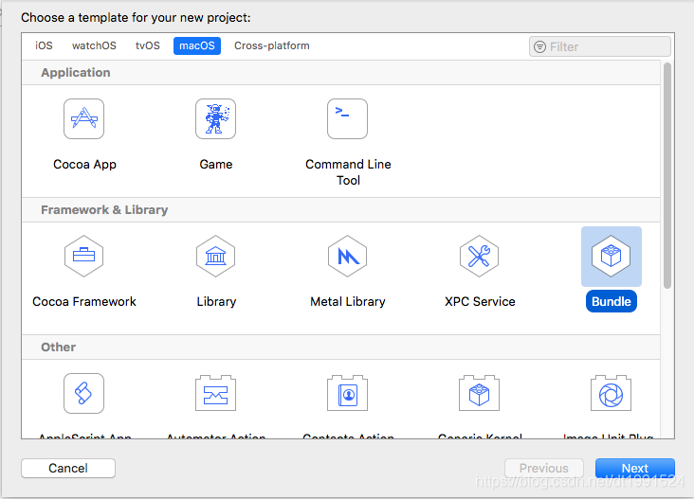The height and width of the screenshot is (499, 694).
Task: Select the Library template icon
Action: [x=215, y=257]
